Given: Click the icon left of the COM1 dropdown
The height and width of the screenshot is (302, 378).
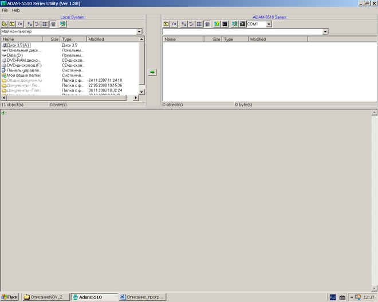Looking at the screenshot, I should tap(242, 24).
